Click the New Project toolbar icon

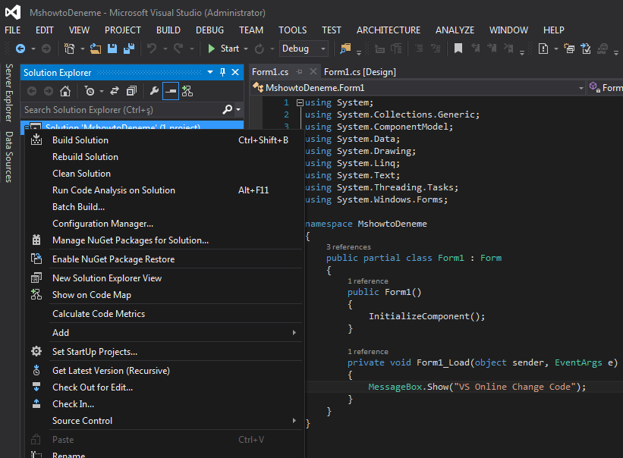[70, 49]
